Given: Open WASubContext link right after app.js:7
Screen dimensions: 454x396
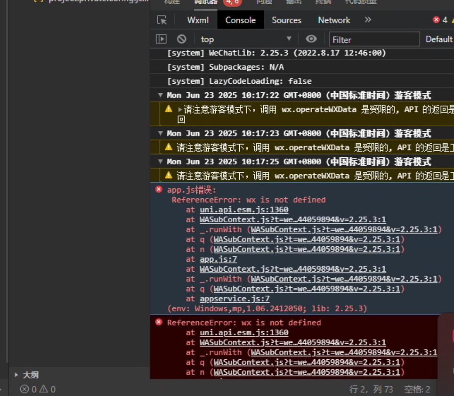Looking at the screenshot, I should 293,269.
